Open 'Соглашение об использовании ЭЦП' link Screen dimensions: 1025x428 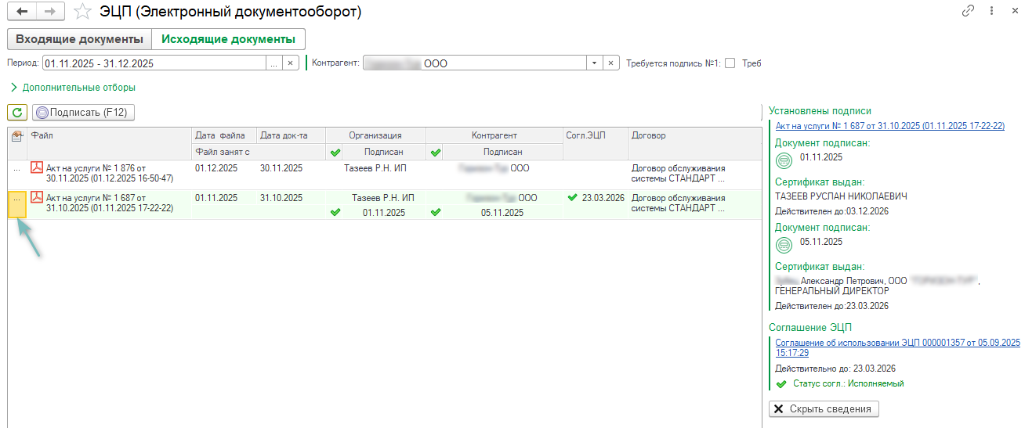click(x=896, y=347)
